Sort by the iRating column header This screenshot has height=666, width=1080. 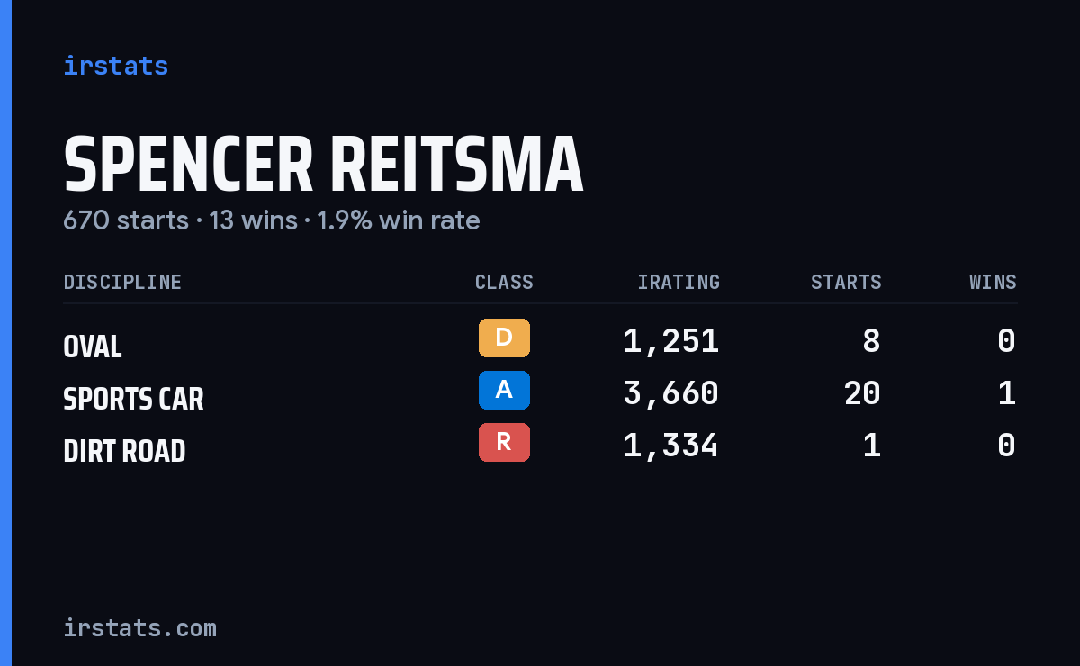(679, 283)
